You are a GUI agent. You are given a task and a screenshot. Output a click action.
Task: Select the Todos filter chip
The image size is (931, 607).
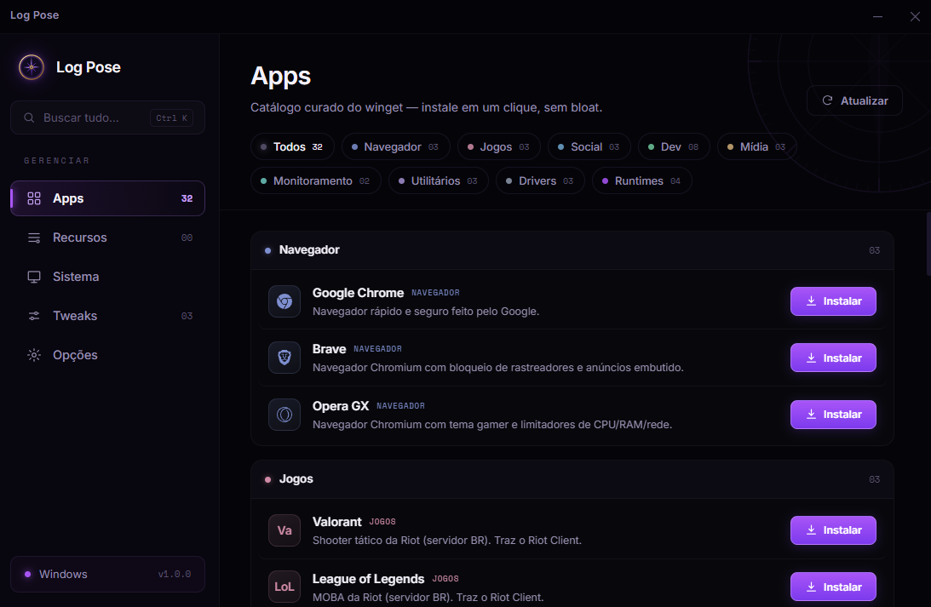click(292, 146)
